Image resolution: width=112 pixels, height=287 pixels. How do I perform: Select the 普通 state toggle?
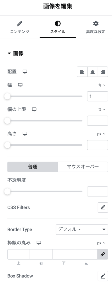click(x=33, y=167)
